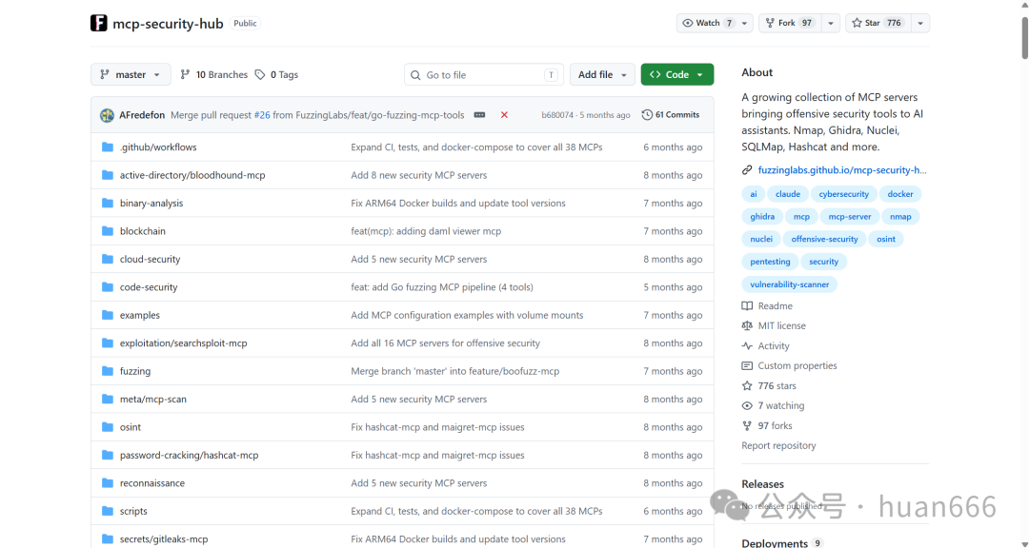Open the master branch selector
This screenshot has height=548, width=1029.
coord(131,75)
